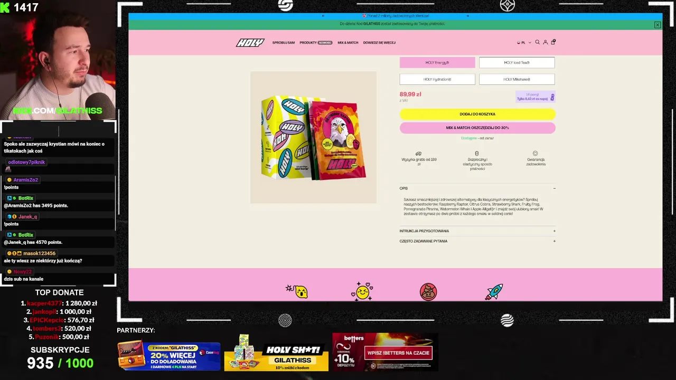This screenshot has height=380, width=676.
Task: Click the smiling hearts emoji icon
Action: [x=362, y=291]
